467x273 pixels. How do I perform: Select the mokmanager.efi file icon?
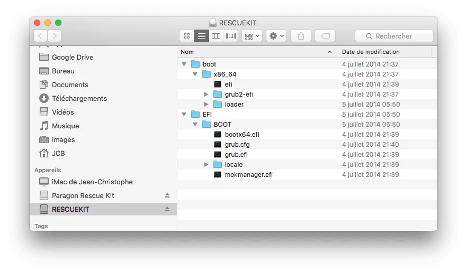pyautogui.click(x=218, y=175)
